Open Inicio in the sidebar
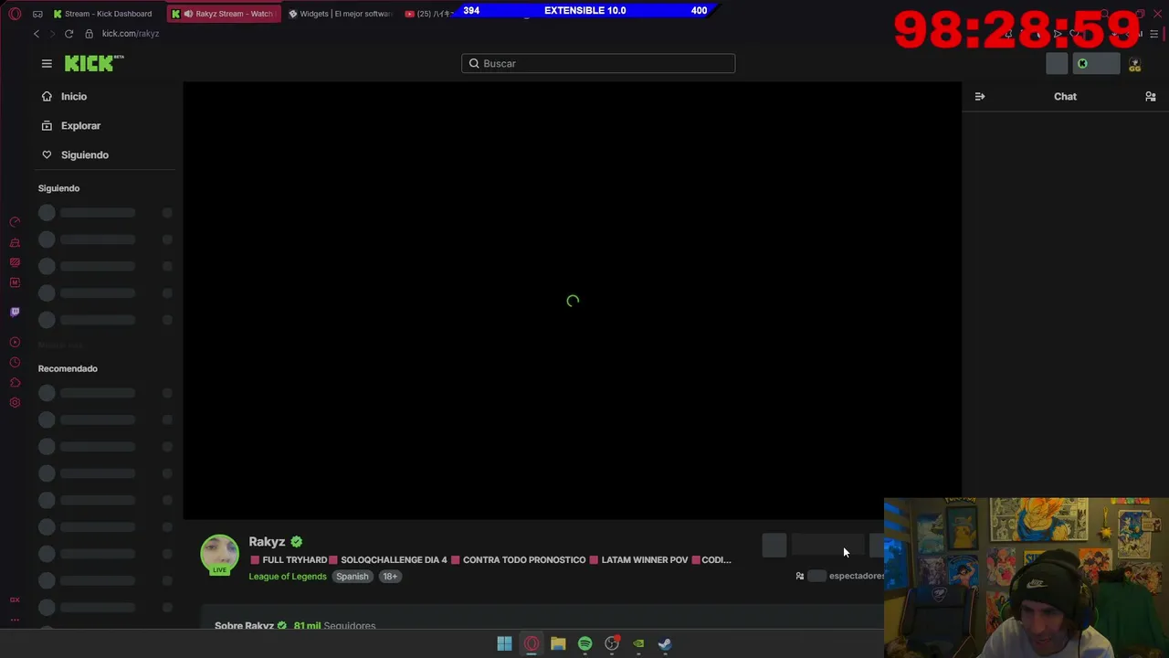This screenshot has width=1169, height=658. (x=64, y=96)
